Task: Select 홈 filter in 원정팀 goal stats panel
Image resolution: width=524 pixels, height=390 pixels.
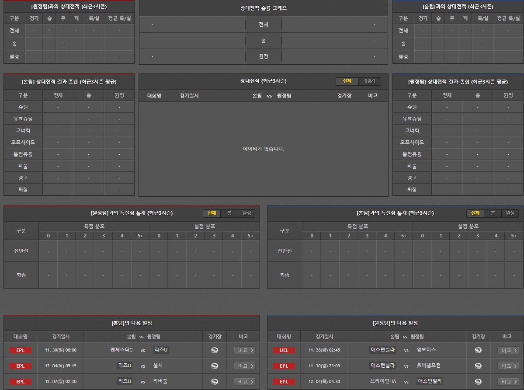Action: click(x=229, y=213)
